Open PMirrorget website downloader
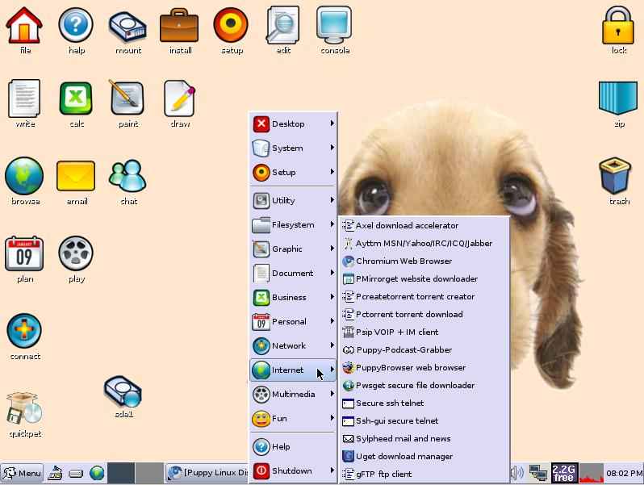This screenshot has height=485, width=644. 424,279
